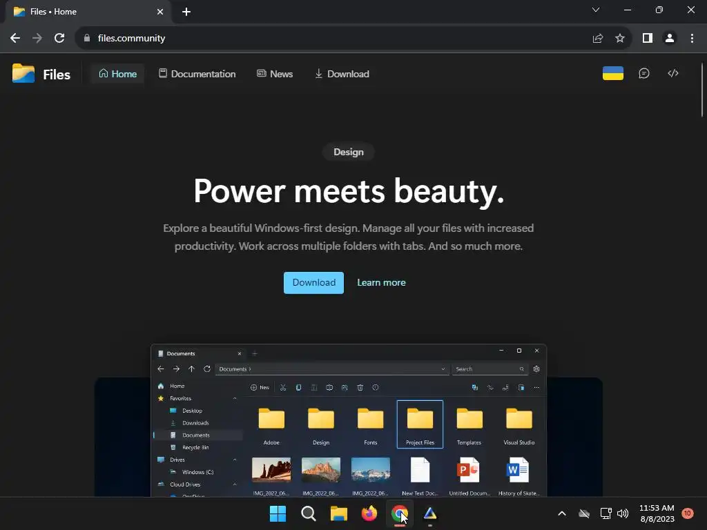This screenshot has width=707, height=530.
Task: Click the network tray icon
Action: coord(606,513)
